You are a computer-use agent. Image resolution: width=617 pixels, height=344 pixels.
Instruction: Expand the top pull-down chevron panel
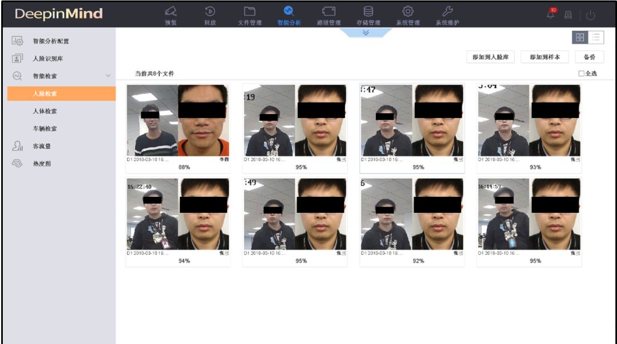[x=366, y=33]
